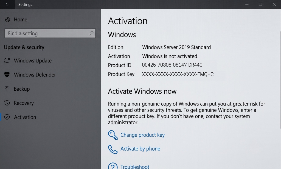Click the vertical scrollbar on right
The height and width of the screenshot is (169, 281).
[280, 80]
